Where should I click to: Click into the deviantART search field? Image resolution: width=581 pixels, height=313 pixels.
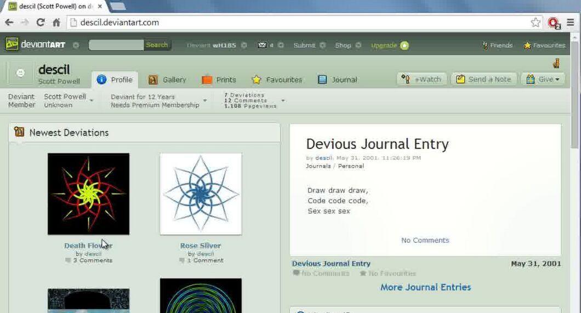[x=116, y=45]
